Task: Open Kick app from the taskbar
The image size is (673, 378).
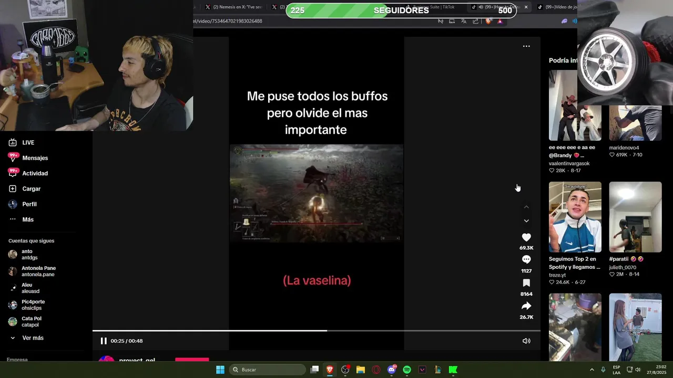Action: point(453,370)
